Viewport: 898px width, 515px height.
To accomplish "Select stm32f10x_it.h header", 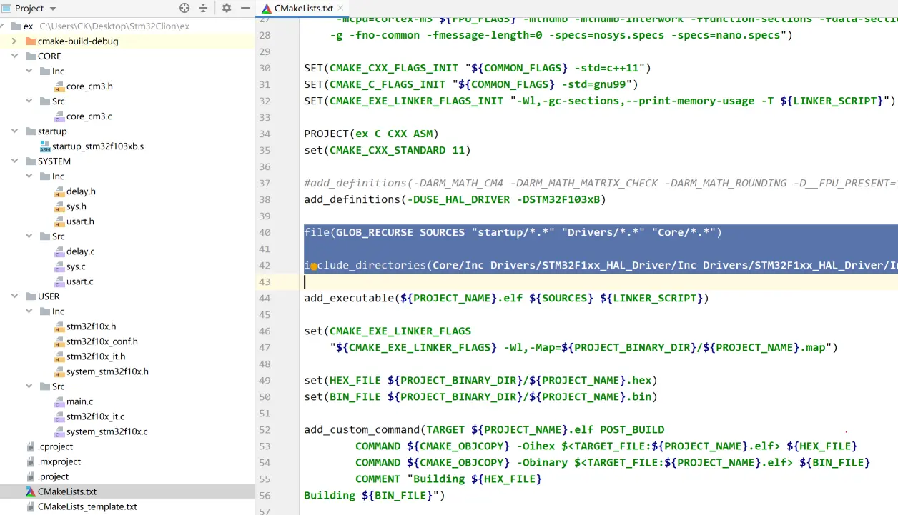I will [x=96, y=356].
